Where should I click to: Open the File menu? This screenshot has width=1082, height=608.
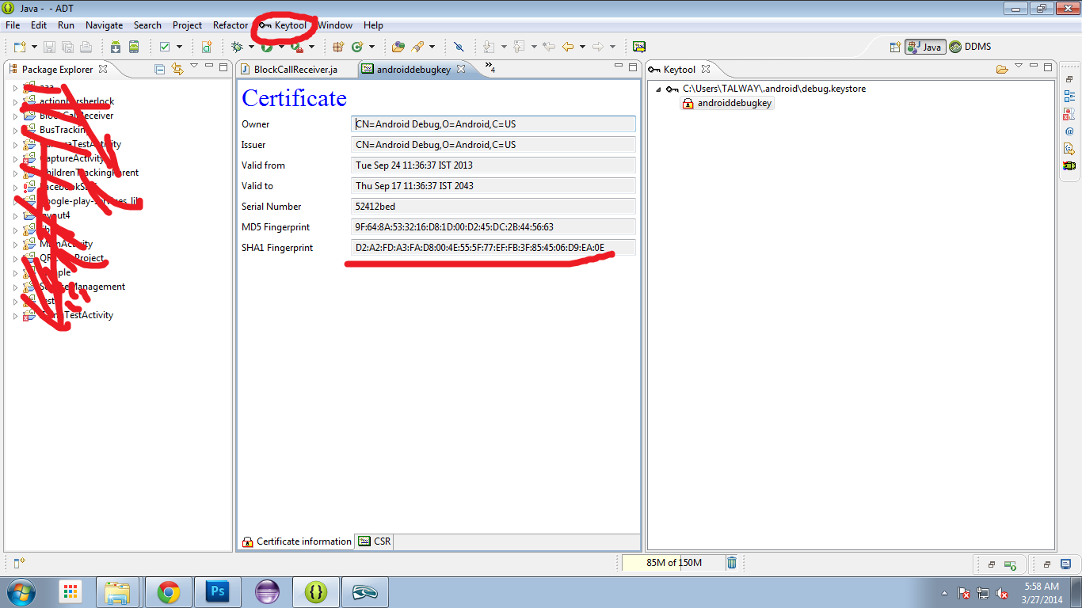pyautogui.click(x=13, y=25)
